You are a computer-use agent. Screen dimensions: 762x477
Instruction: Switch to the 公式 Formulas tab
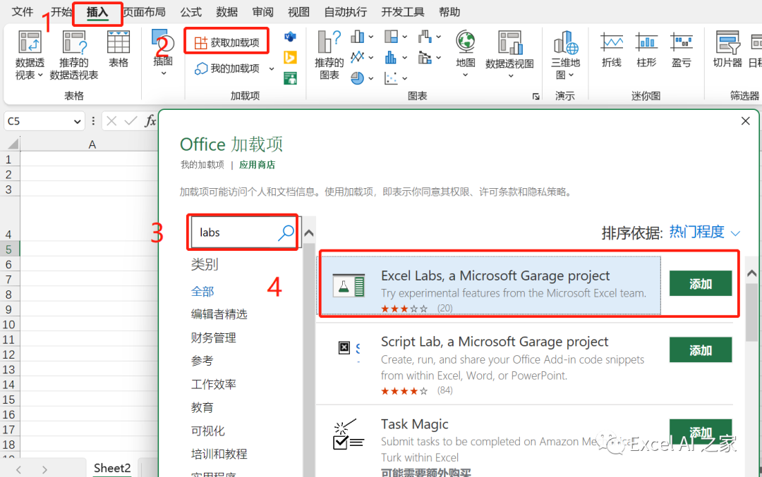pos(190,12)
